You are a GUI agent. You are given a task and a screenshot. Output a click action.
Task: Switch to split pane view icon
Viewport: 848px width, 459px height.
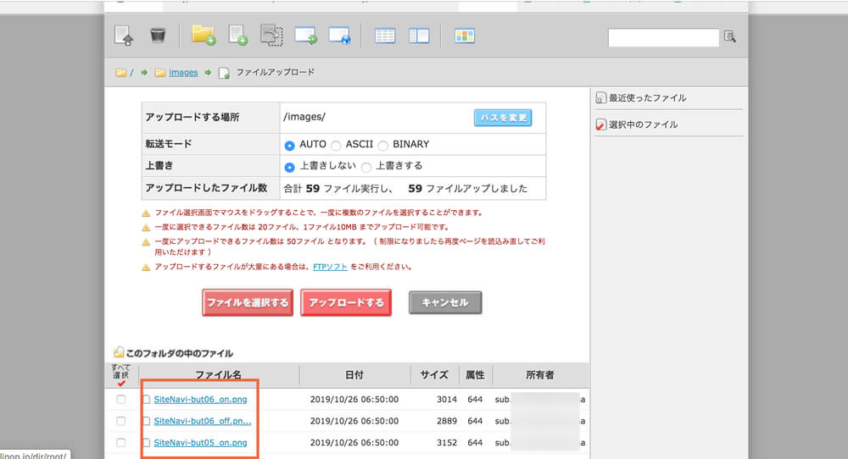(x=419, y=36)
